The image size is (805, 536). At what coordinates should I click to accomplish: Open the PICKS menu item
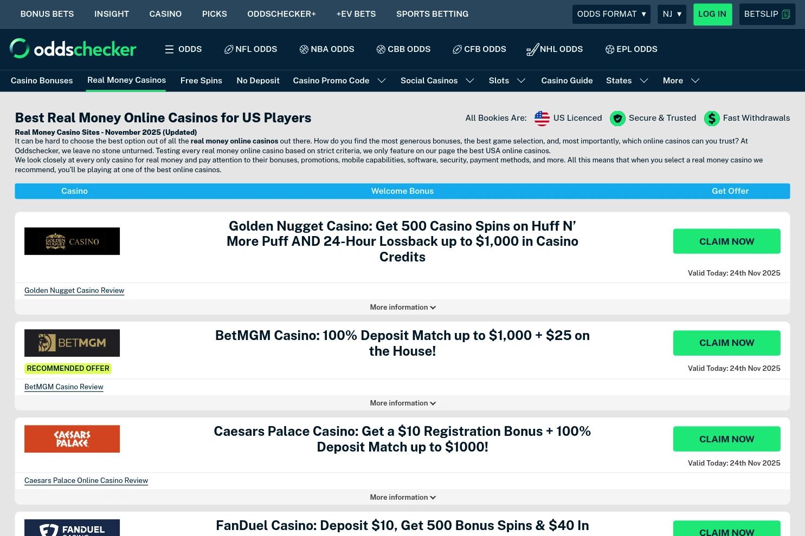click(215, 14)
